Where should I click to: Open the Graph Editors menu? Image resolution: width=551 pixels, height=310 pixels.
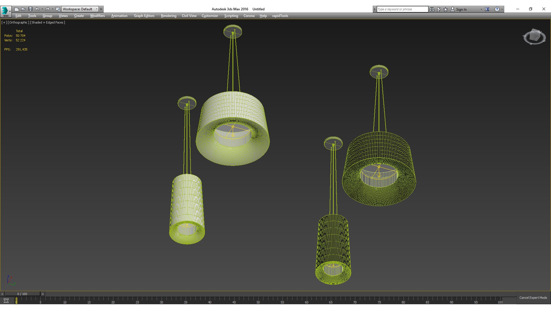144,16
